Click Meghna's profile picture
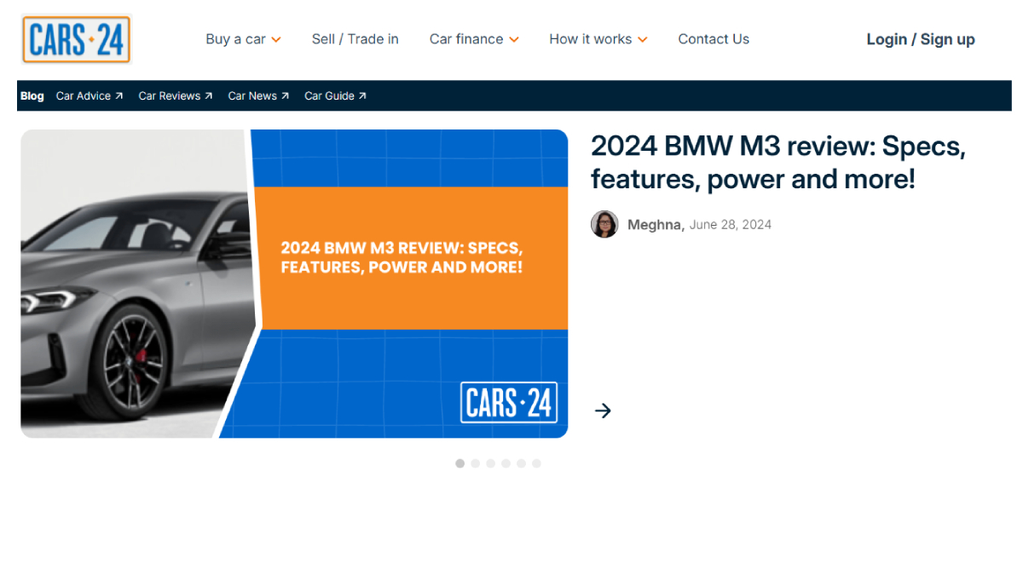This screenshot has height=575, width=1023. coord(604,224)
